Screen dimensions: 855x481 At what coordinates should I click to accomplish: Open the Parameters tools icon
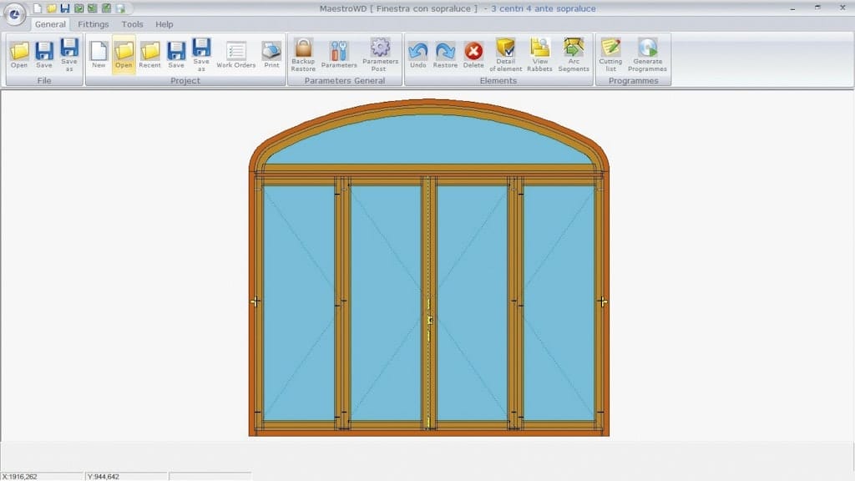click(x=339, y=54)
